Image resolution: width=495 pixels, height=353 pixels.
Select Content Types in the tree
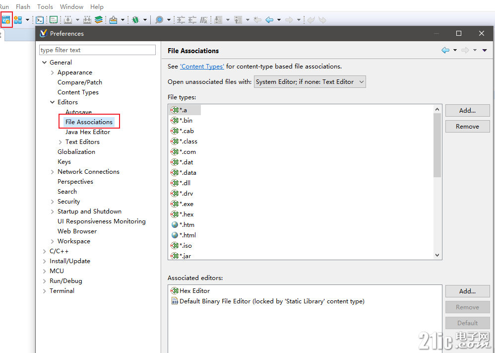(78, 92)
